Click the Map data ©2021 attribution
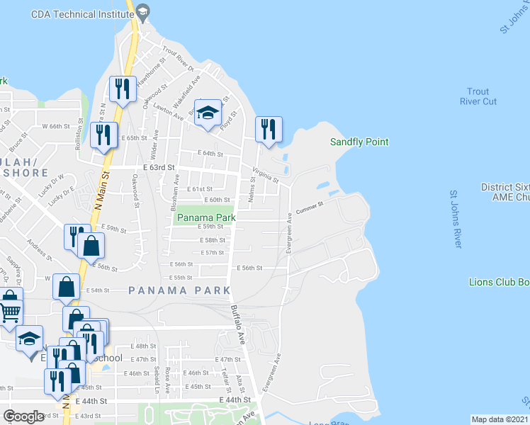The width and height of the screenshot is (530, 425). click(x=500, y=419)
